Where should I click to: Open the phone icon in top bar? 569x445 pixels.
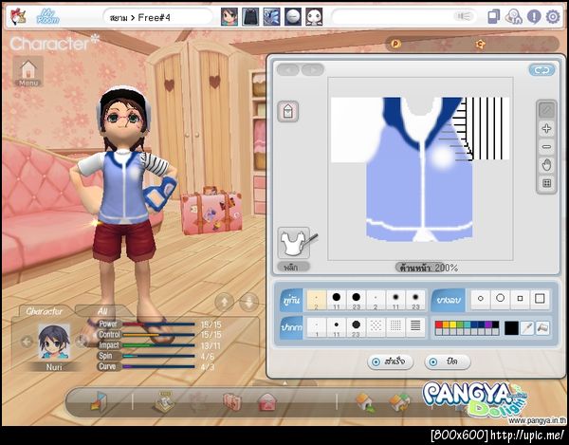click(x=493, y=17)
